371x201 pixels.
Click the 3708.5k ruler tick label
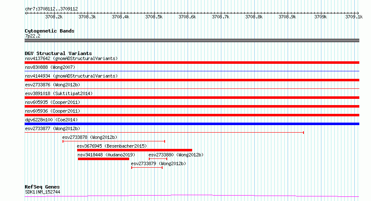coord(154,17)
